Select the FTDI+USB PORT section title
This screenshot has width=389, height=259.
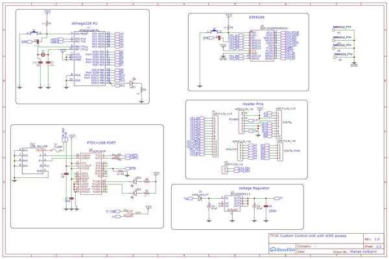101,142
